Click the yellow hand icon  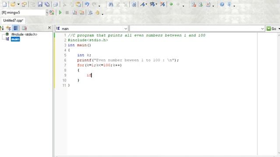[97, 13]
